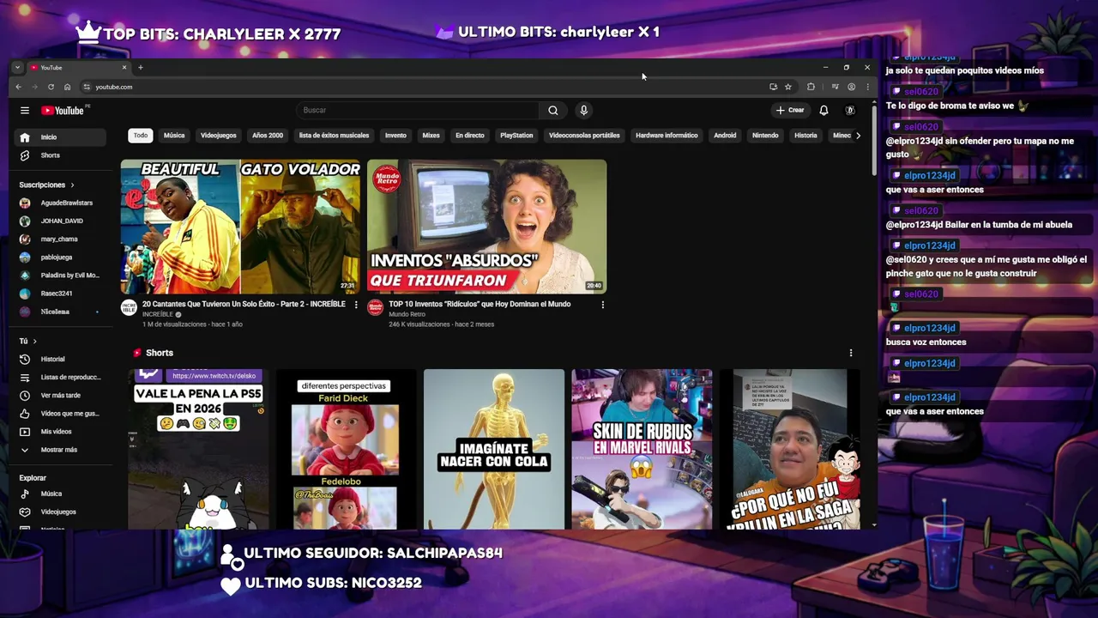Open the notifications bell
Viewport: 1098px width, 618px height.
(823, 110)
